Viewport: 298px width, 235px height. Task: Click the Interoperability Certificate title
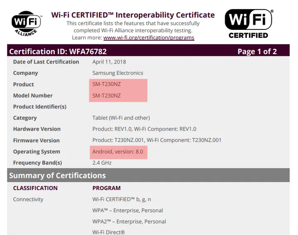[x=133, y=15]
